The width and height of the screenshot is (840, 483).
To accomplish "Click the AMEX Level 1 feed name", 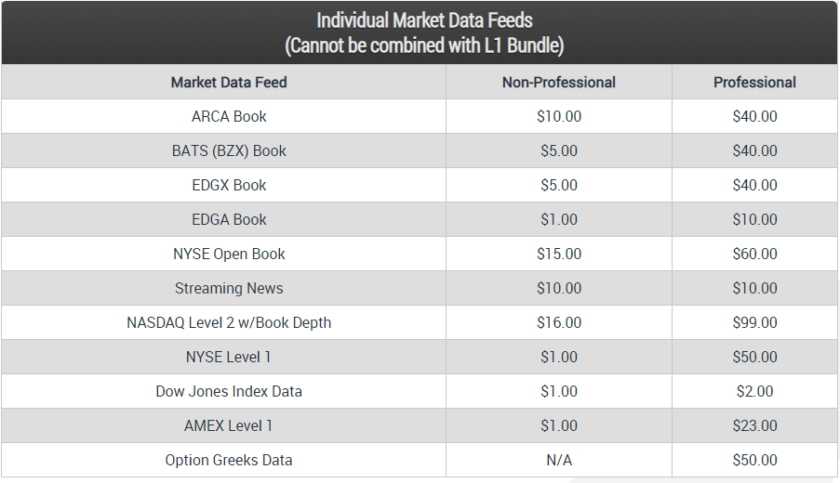I will point(229,426).
